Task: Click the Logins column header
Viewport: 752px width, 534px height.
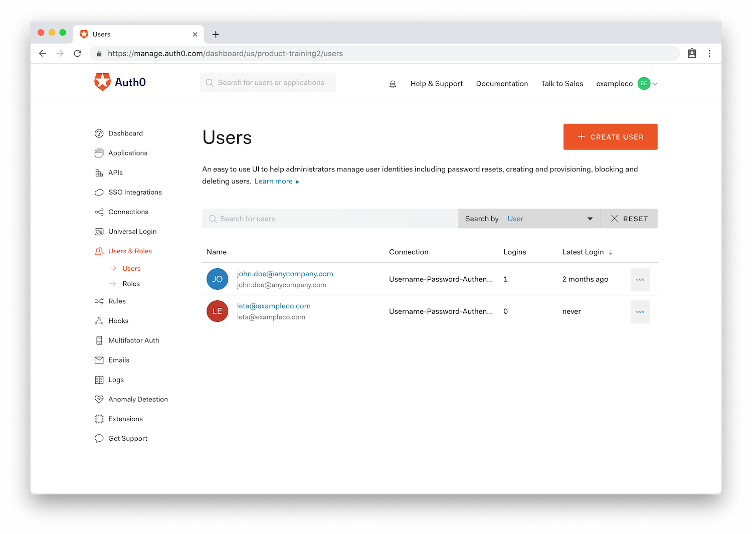Action: 515,252
